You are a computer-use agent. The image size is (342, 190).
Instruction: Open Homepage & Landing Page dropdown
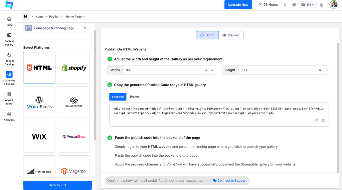click(56, 28)
